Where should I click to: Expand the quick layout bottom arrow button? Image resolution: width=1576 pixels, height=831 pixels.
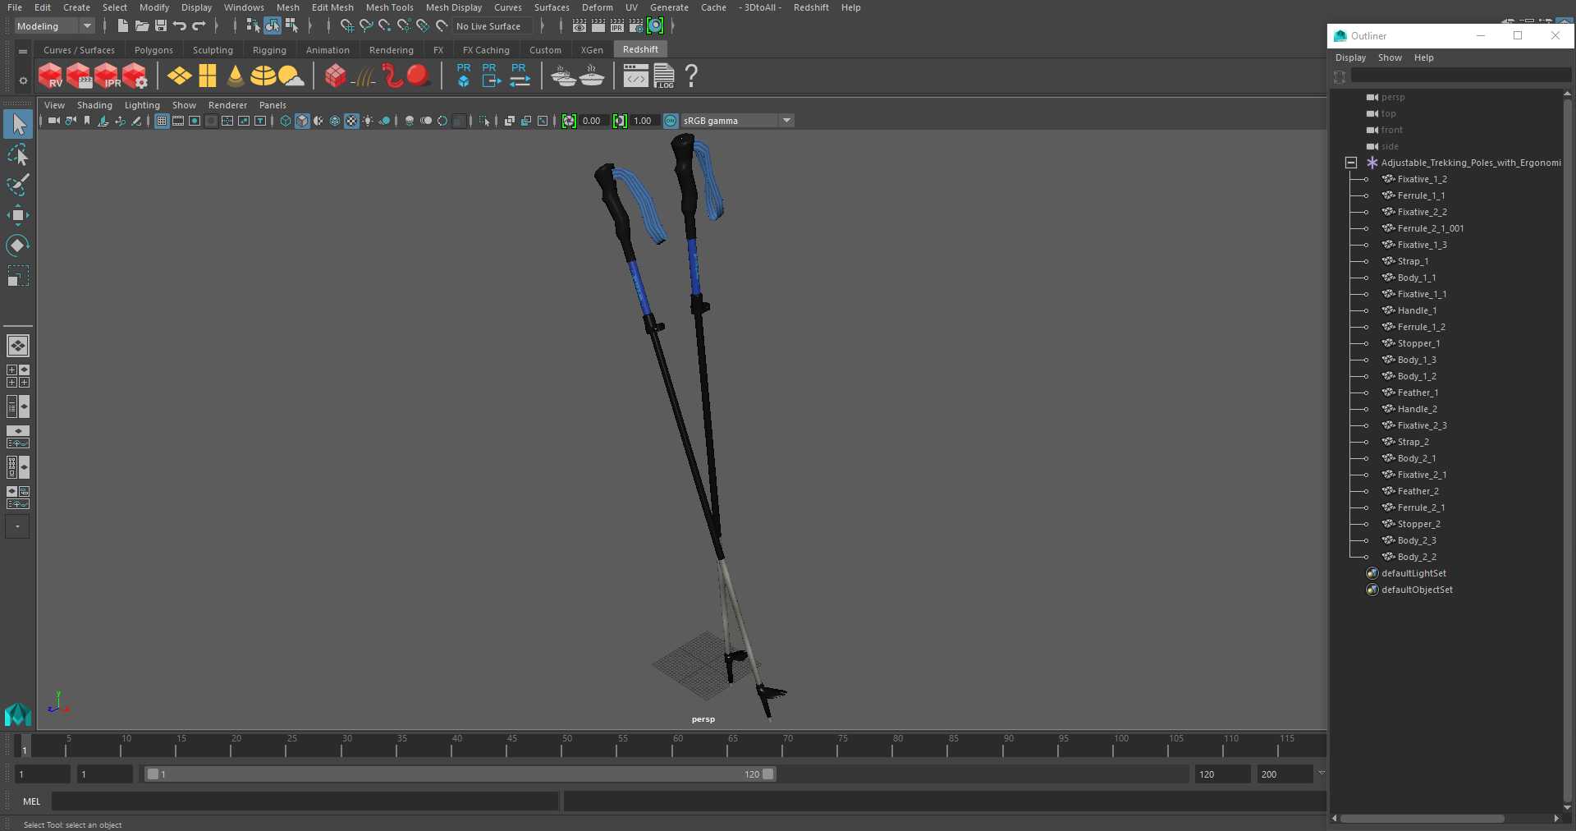tap(17, 526)
